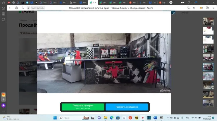Click the browser back arrow

coord(10,8)
